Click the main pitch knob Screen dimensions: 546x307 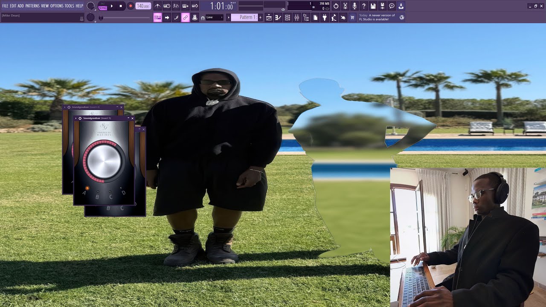[90, 17]
